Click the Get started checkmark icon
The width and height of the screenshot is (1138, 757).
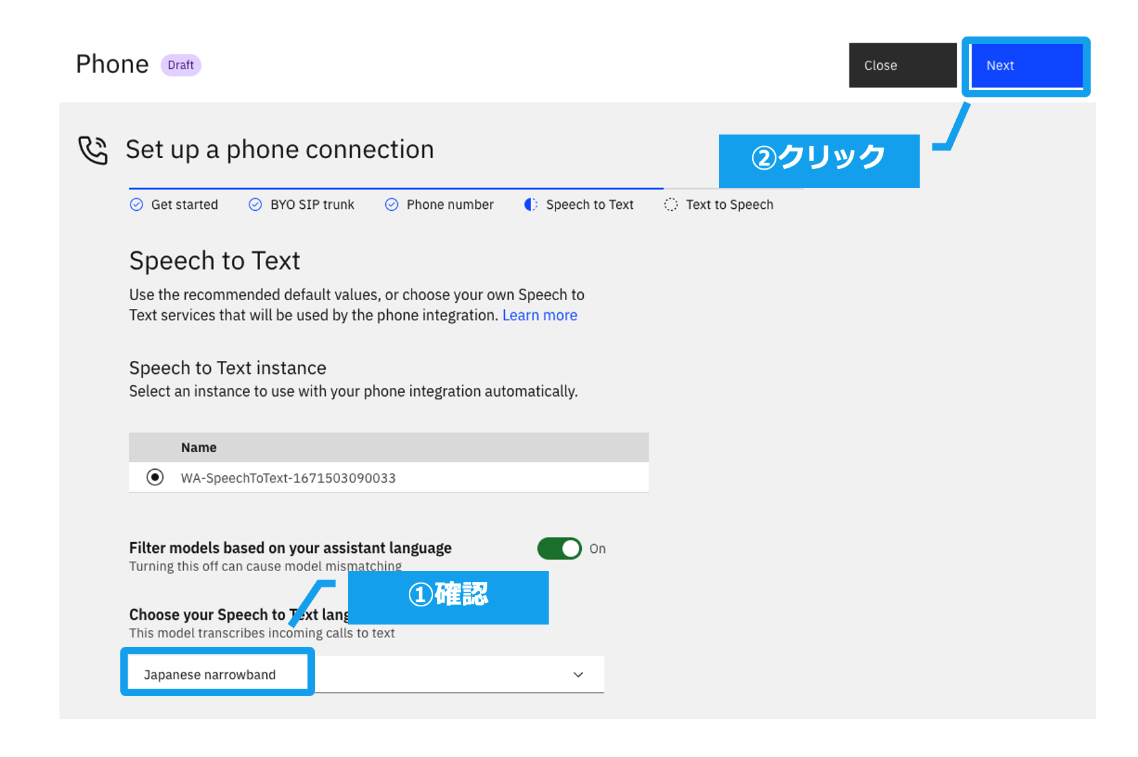137,205
